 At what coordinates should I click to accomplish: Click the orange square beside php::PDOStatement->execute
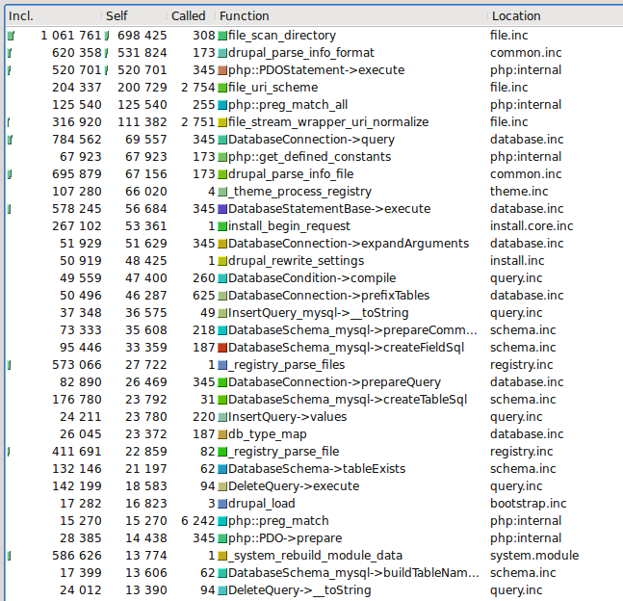[x=222, y=70]
